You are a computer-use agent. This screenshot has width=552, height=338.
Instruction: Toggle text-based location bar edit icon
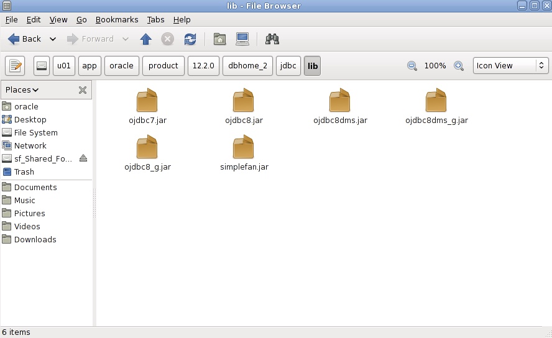(15, 66)
